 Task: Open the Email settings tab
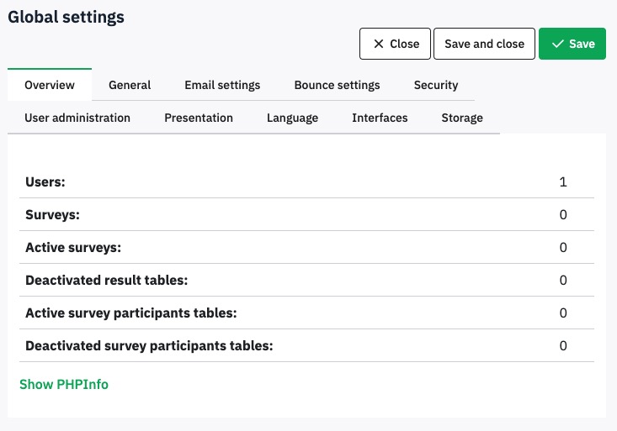(222, 85)
